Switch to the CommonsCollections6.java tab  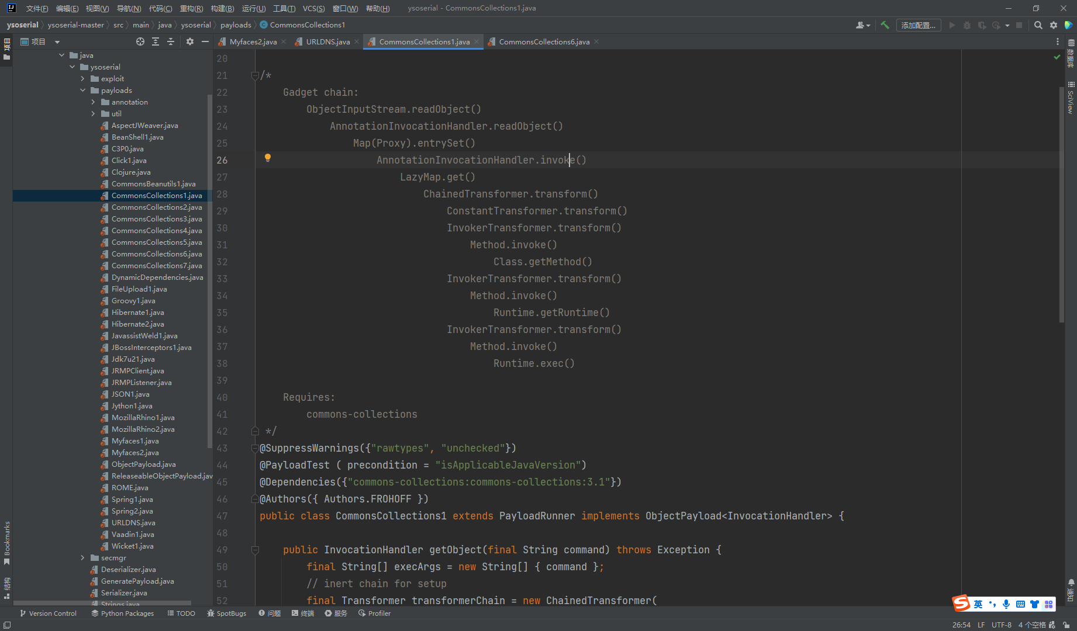(544, 41)
